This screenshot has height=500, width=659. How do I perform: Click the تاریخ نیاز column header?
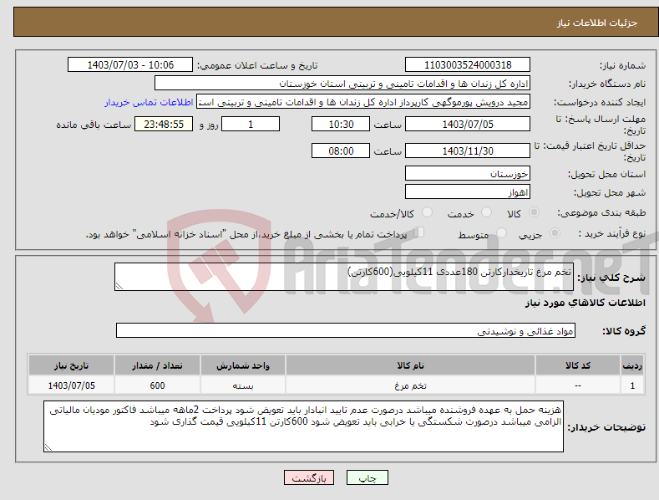click(x=71, y=365)
